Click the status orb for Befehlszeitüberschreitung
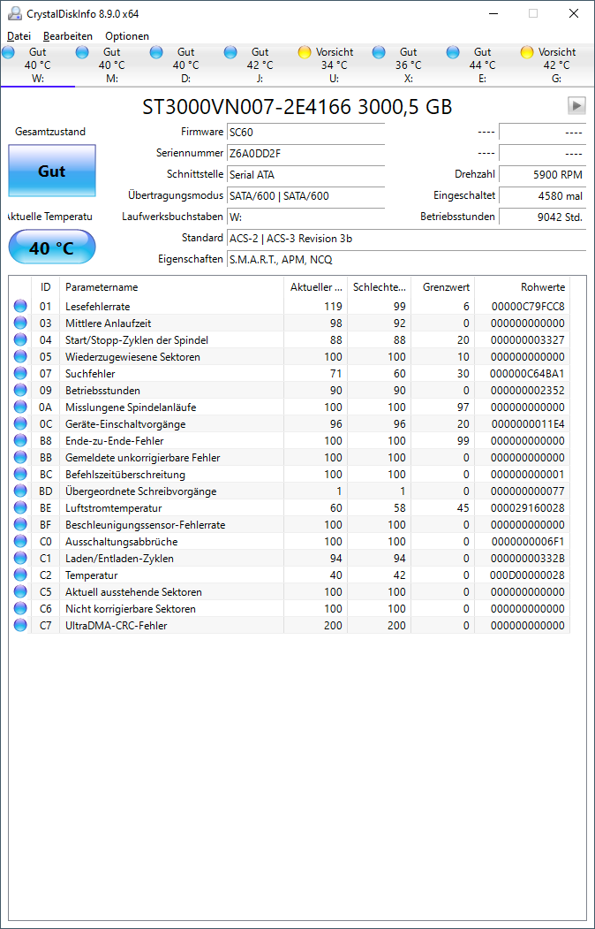 coord(20,475)
